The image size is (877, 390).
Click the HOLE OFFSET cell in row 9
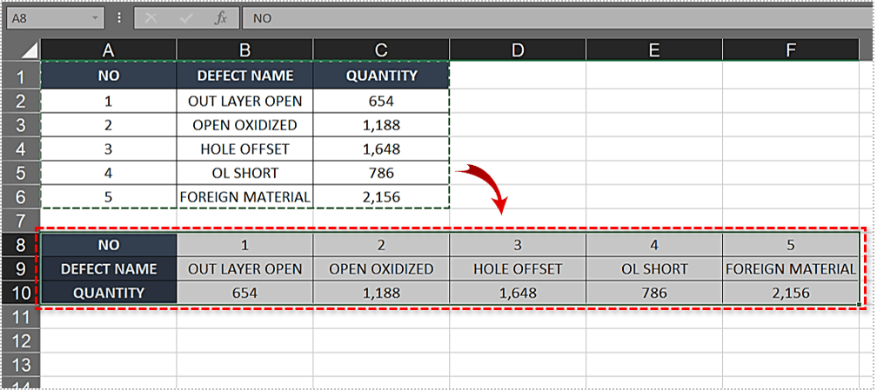pos(518,268)
